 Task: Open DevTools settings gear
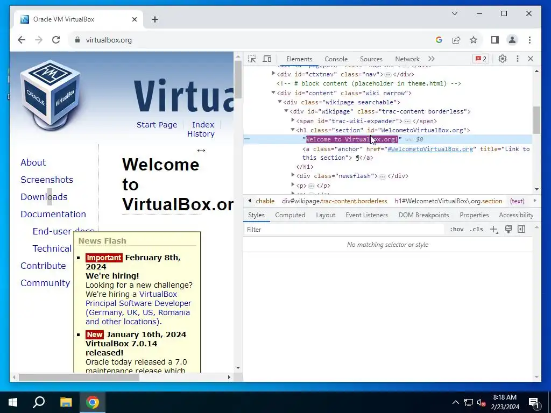click(x=503, y=59)
